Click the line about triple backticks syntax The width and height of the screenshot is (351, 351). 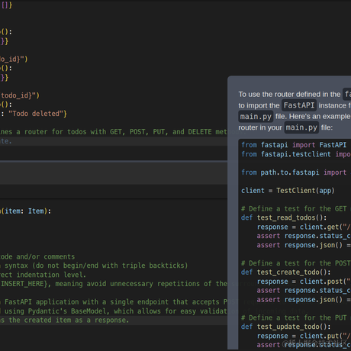coord(94,266)
